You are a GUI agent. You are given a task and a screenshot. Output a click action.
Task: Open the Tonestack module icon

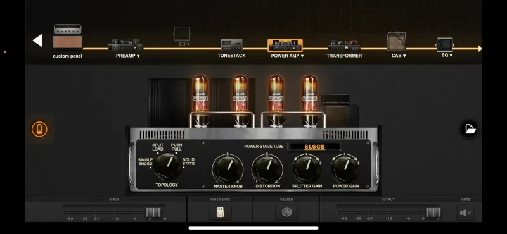click(x=231, y=45)
